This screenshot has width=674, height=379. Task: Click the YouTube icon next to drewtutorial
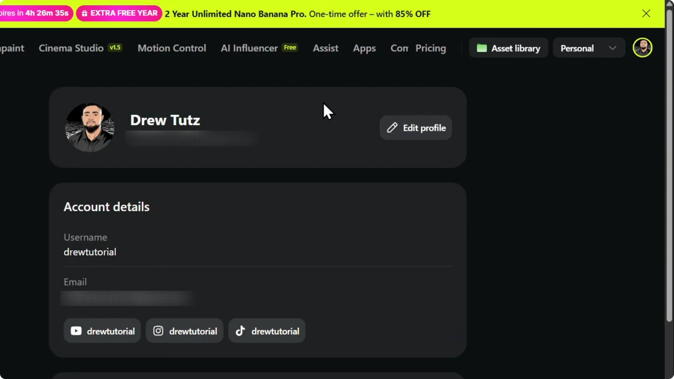(x=76, y=330)
